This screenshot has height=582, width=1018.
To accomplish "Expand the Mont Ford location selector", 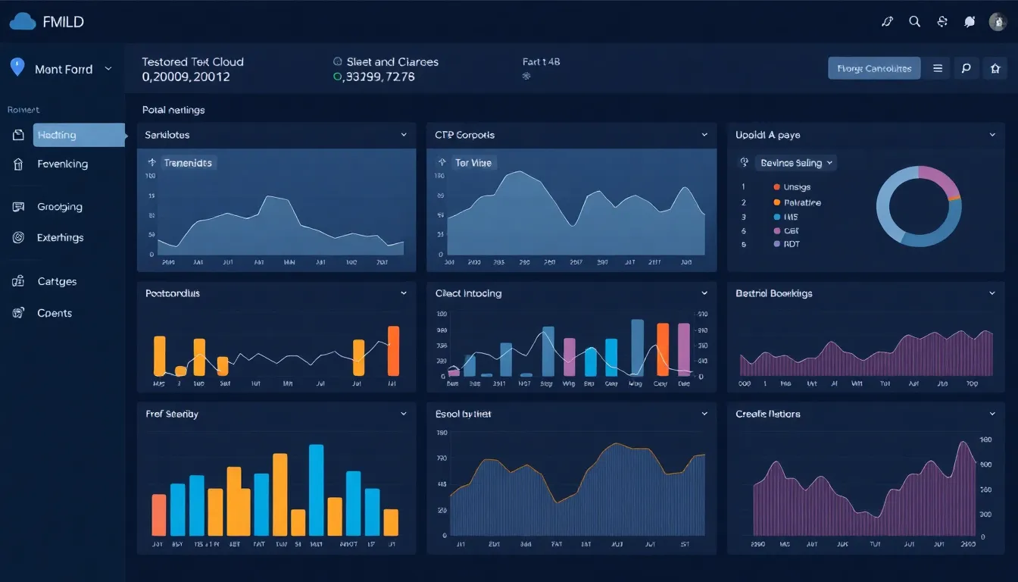I will (108, 68).
